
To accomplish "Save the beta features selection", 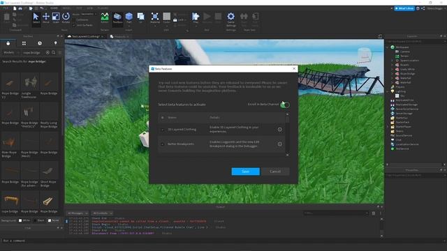I will click(x=245, y=172).
